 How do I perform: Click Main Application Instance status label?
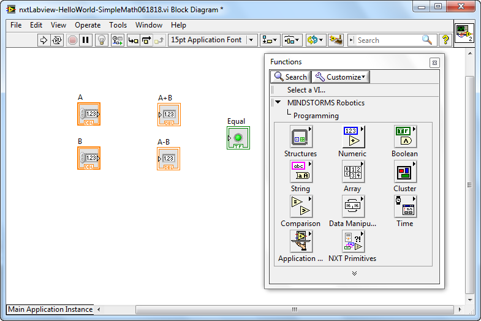(x=50, y=309)
